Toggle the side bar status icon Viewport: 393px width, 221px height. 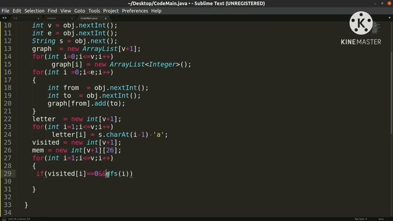4,219
